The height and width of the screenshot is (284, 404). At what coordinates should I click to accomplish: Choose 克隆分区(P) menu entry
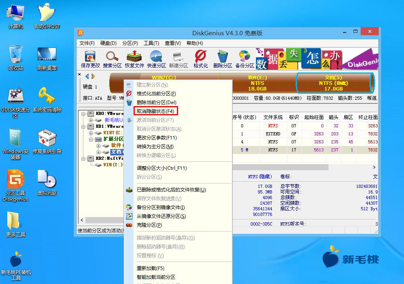178,225
